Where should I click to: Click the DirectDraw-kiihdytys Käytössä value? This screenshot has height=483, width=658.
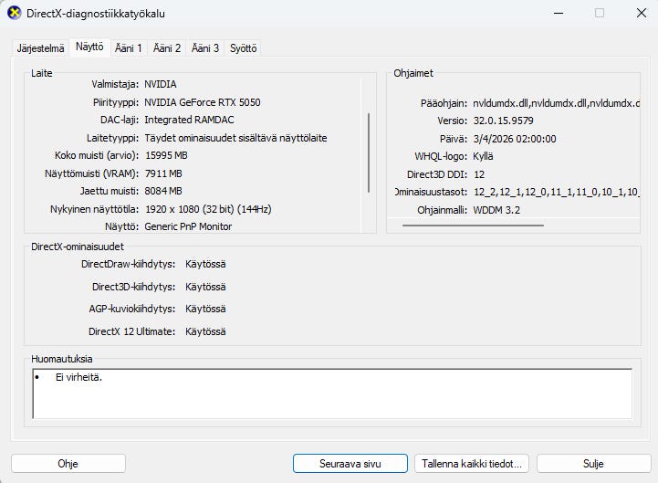point(205,264)
